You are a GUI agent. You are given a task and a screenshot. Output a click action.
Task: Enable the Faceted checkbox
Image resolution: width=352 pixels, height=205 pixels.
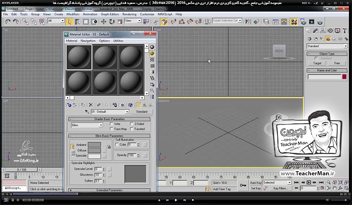pyautogui.click(x=132, y=129)
